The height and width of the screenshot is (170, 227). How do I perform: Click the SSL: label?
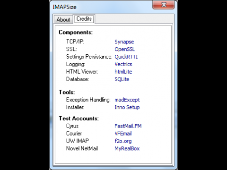71,49
